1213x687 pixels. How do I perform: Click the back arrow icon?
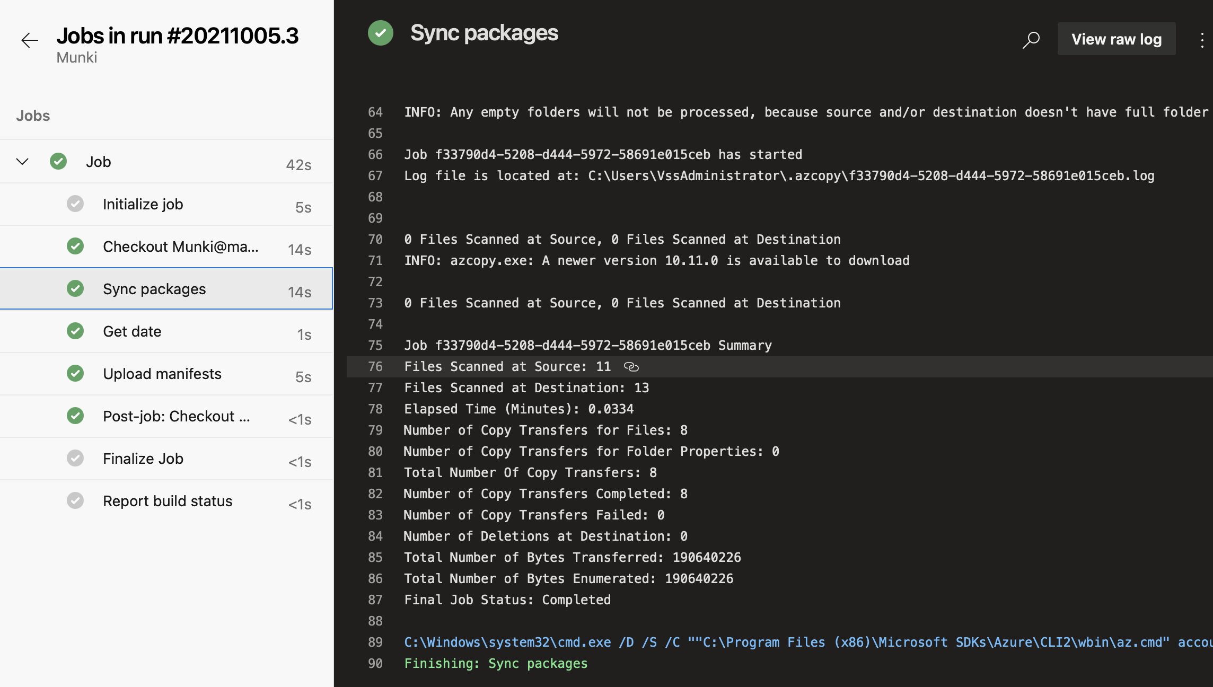pyautogui.click(x=30, y=40)
